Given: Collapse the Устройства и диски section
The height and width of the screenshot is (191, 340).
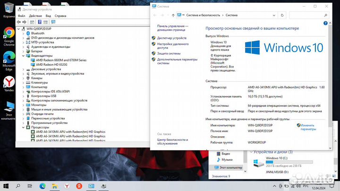Looking at the screenshot, I should (251, 152).
